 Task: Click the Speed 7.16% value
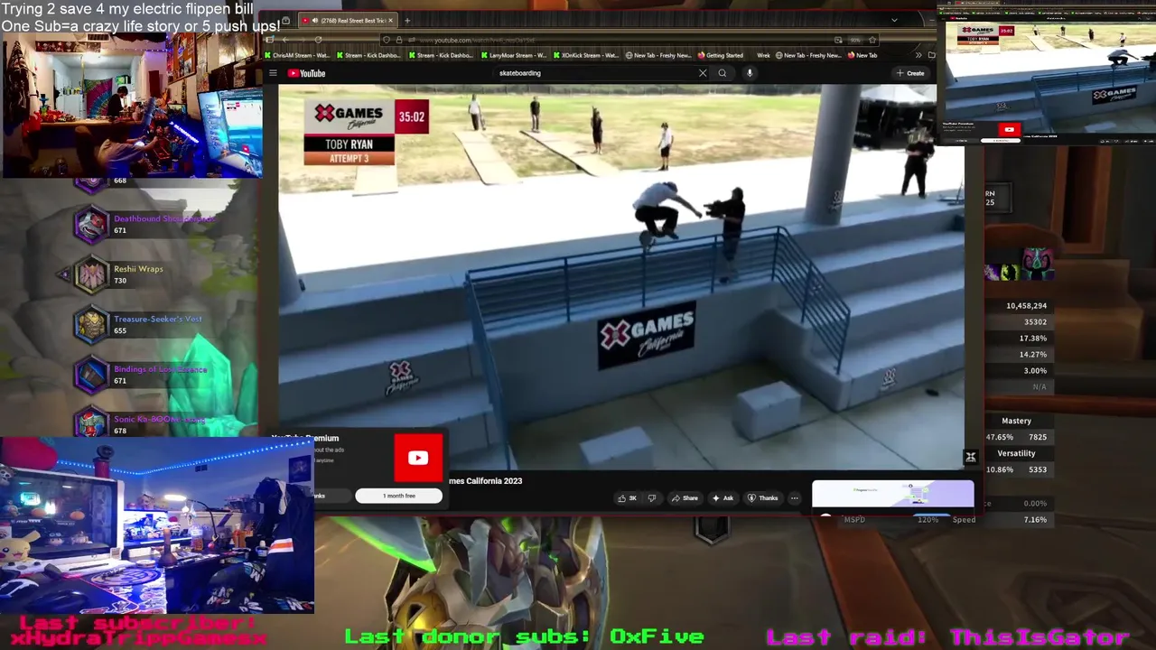click(1036, 520)
